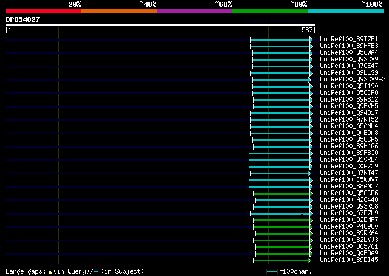
Task: Select the UniRef100_Q9SCV9 label
Action: (349, 60)
